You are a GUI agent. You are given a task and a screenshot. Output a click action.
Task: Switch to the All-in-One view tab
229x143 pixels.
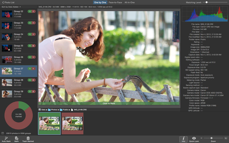(x=130, y=2)
